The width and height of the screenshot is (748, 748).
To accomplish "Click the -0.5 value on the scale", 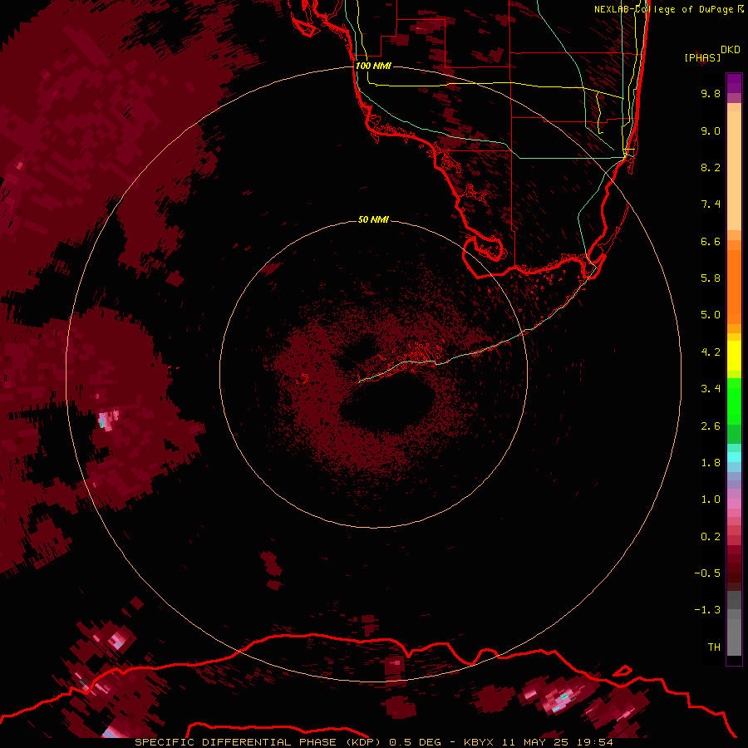I will point(707,573).
